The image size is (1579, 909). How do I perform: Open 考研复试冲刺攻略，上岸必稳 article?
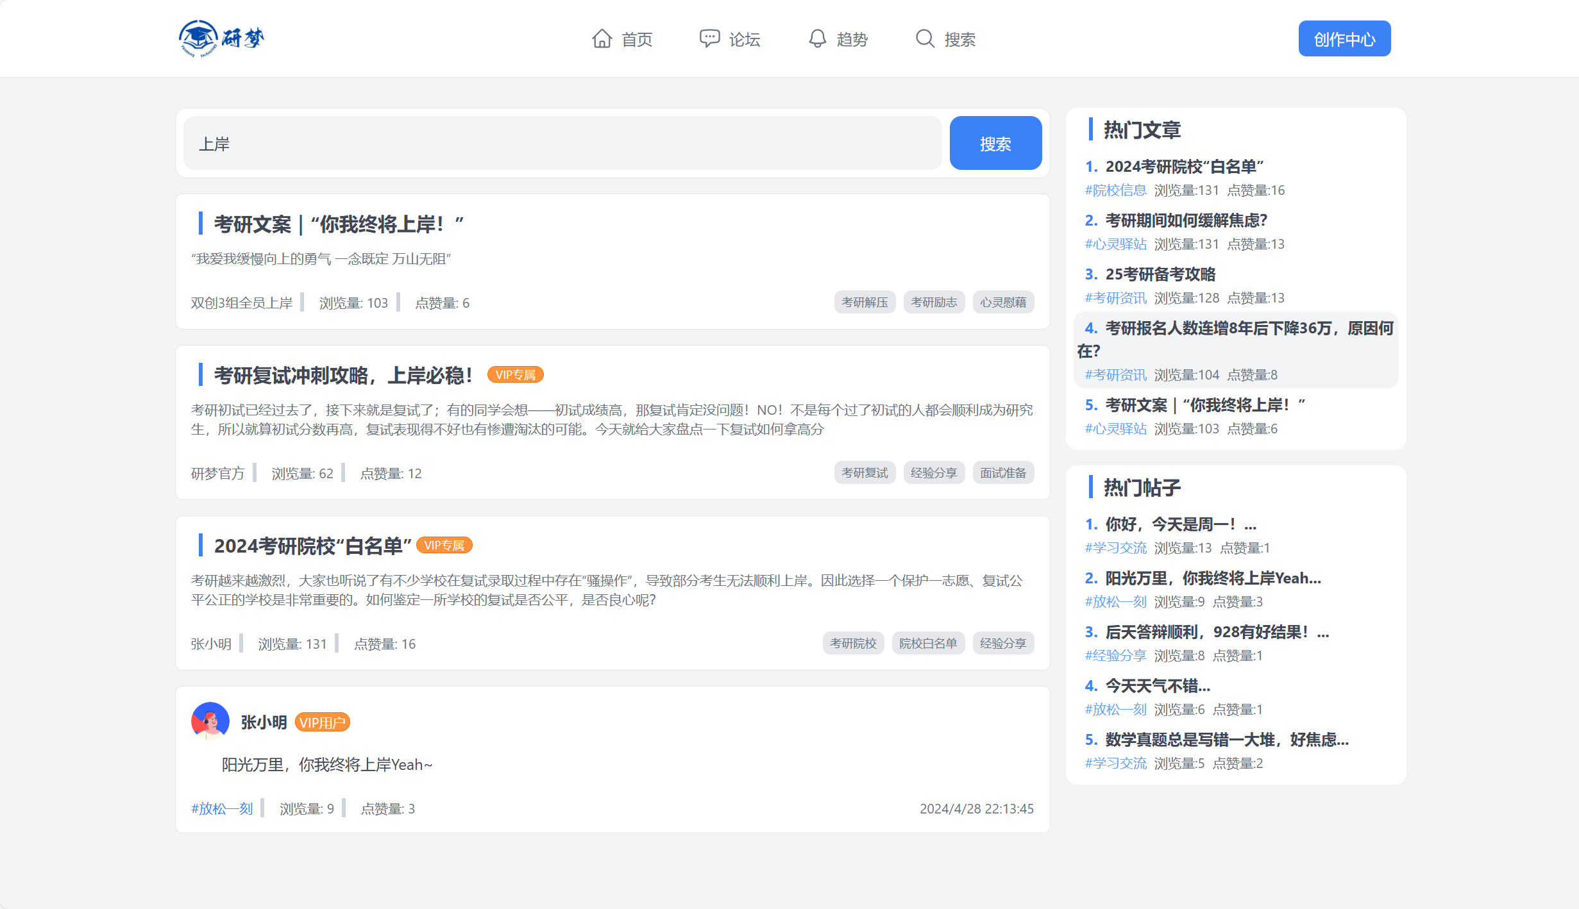click(342, 375)
